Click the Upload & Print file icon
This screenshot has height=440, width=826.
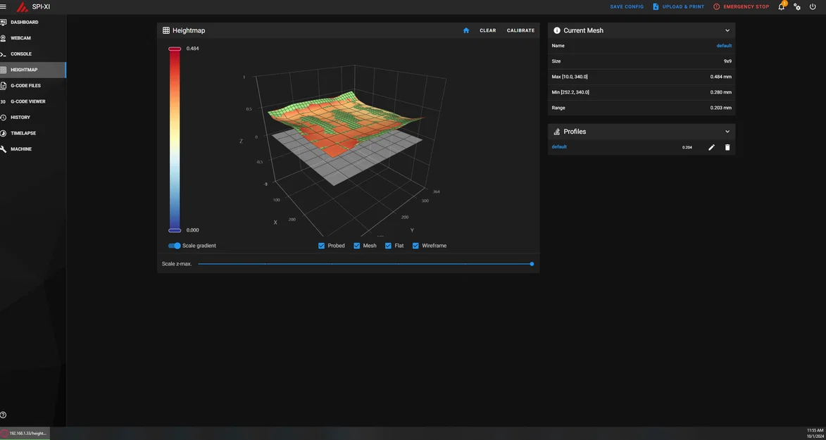656,7
